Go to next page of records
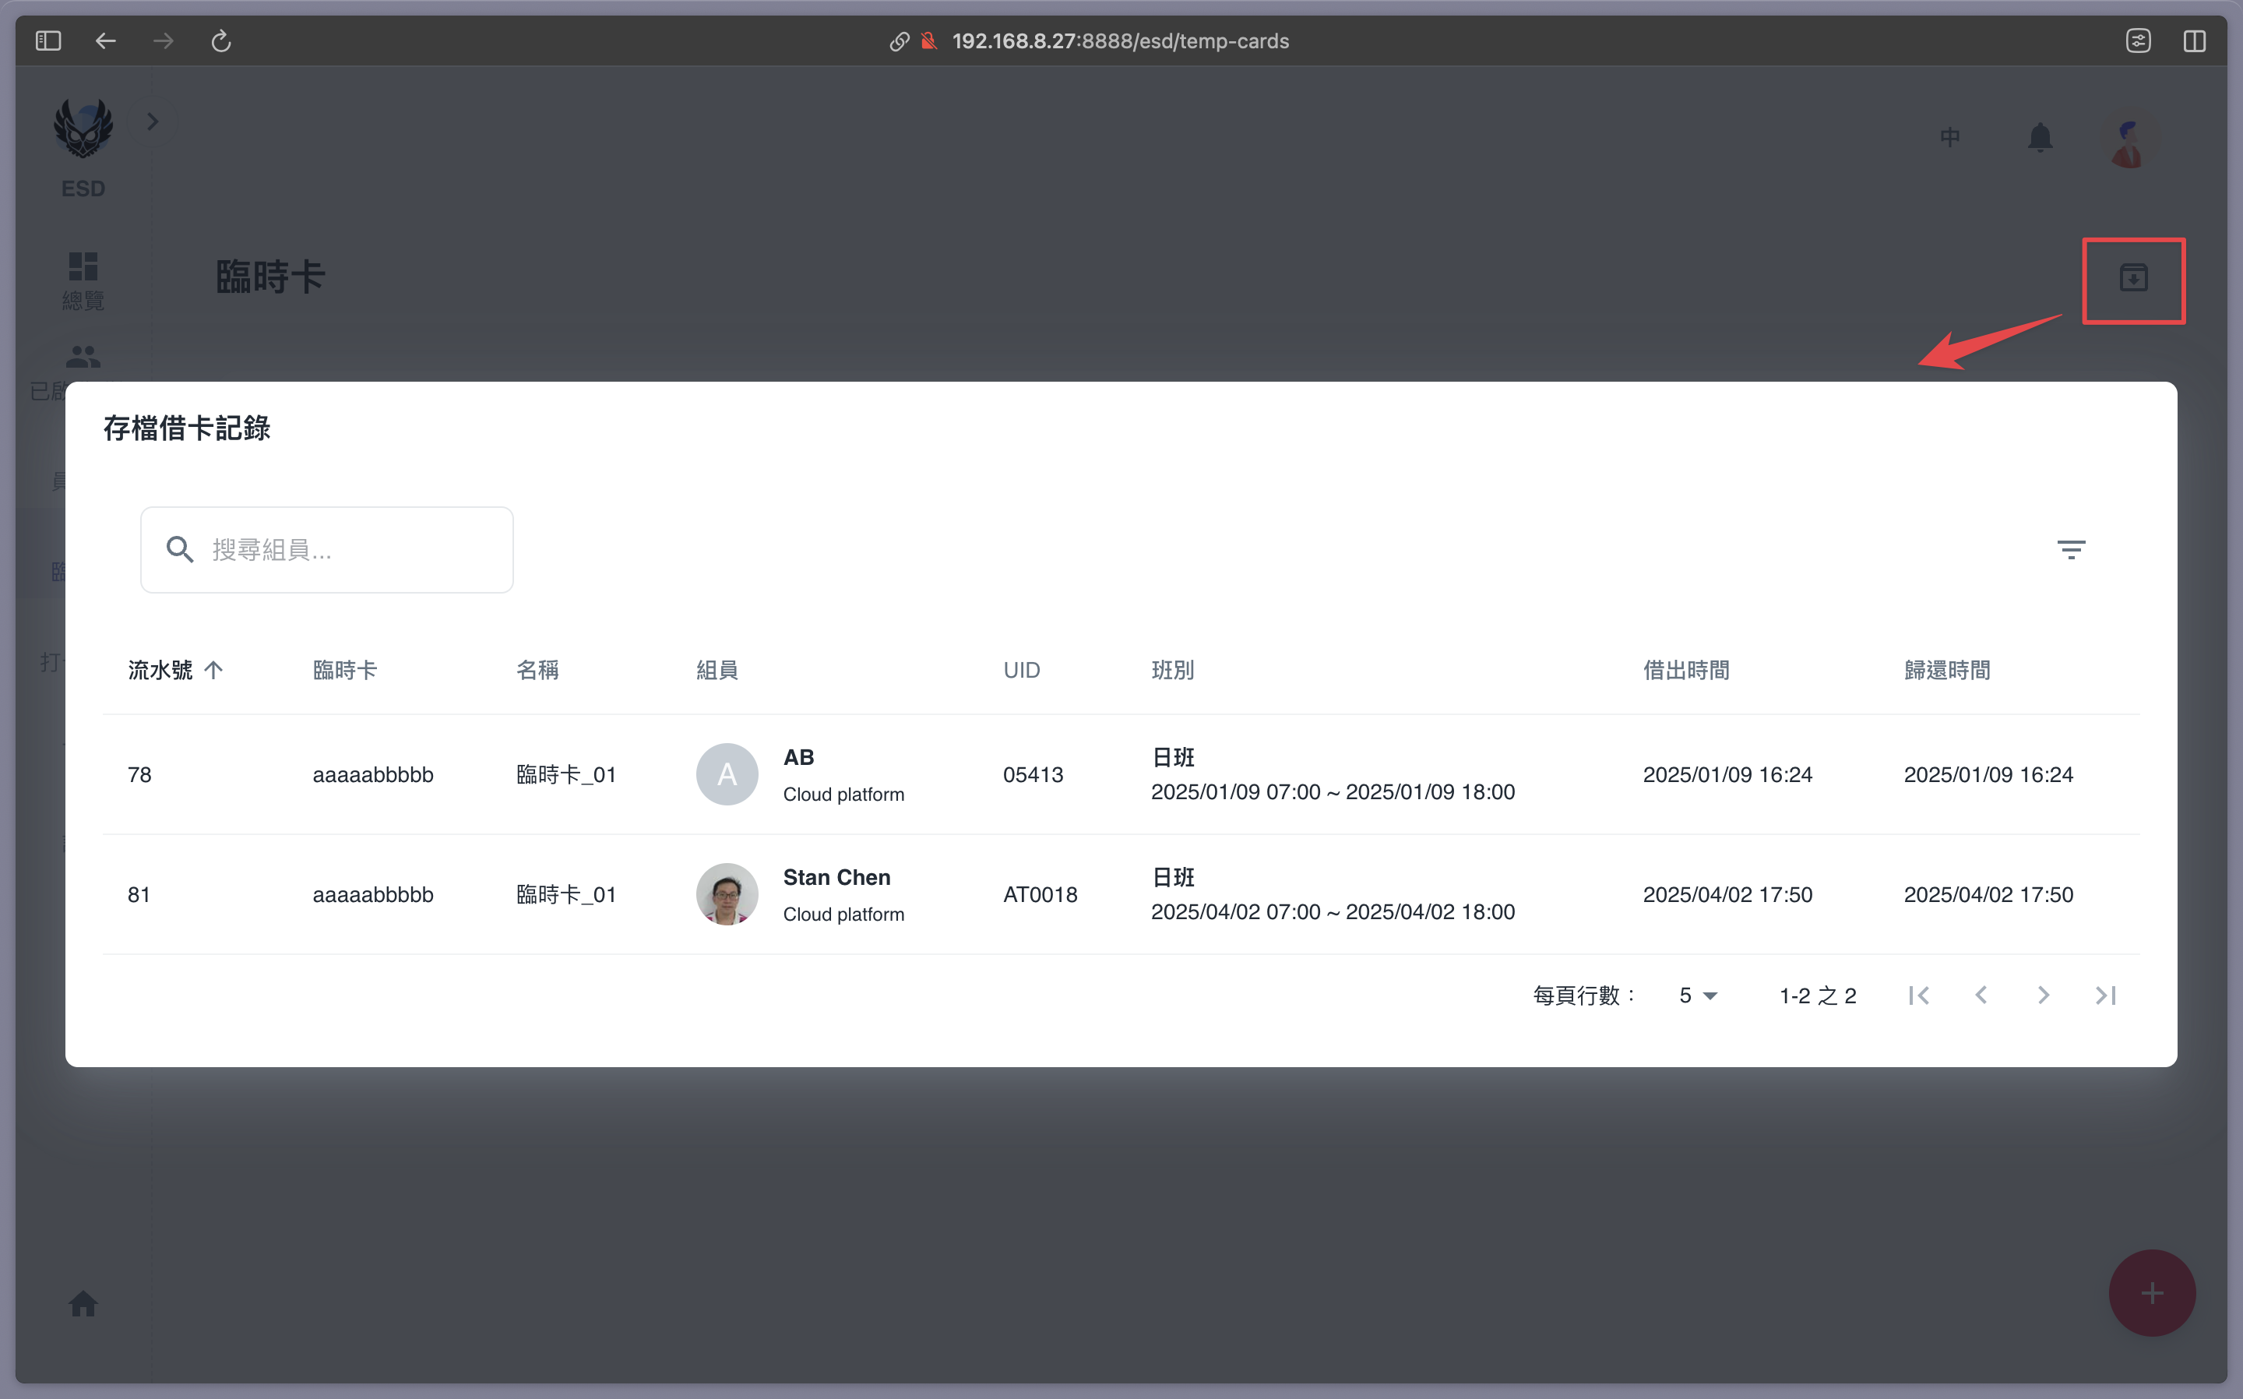The image size is (2243, 1399). [2043, 996]
